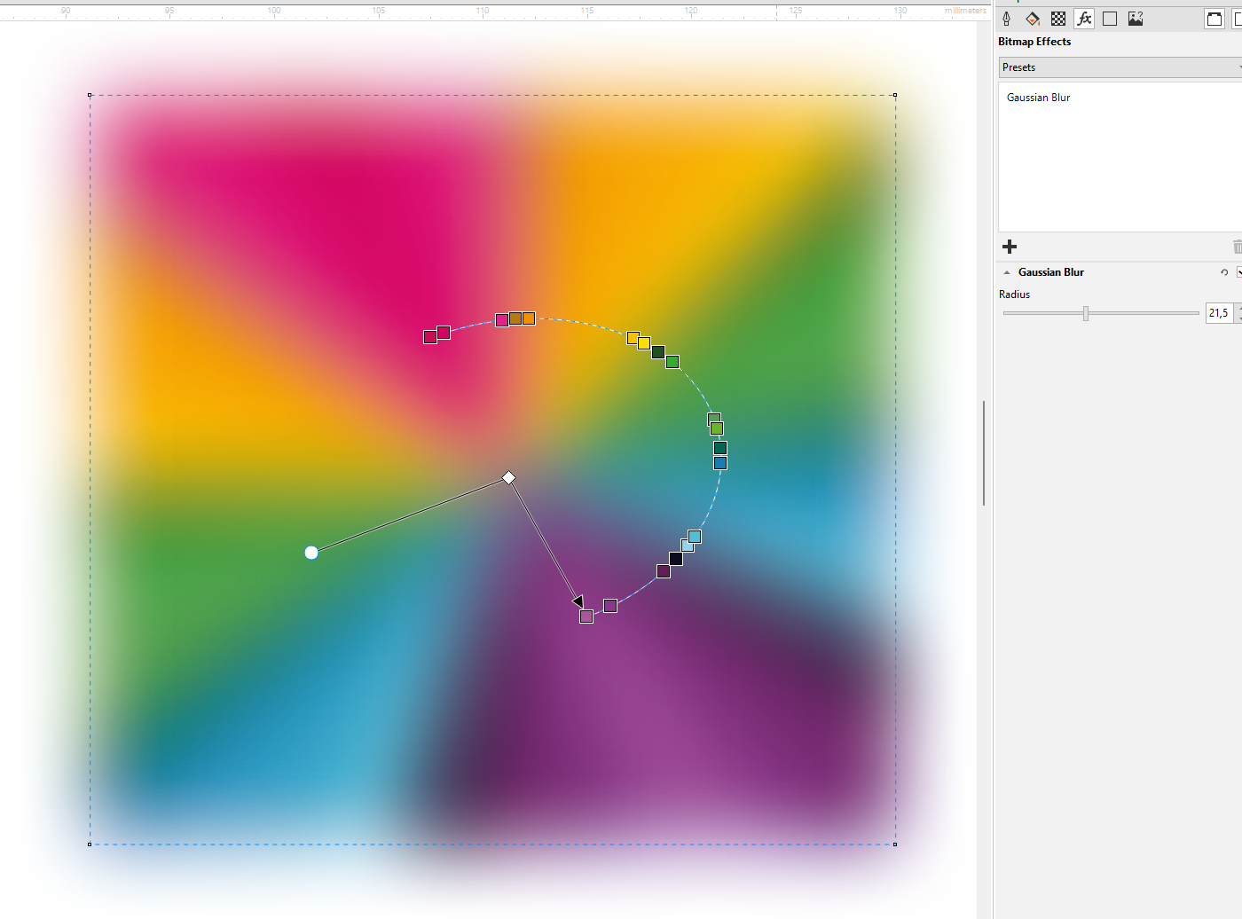Image resolution: width=1242 pixels, height=919 pixels.
Task: Select the bright yellow color node
Action: 644,343
